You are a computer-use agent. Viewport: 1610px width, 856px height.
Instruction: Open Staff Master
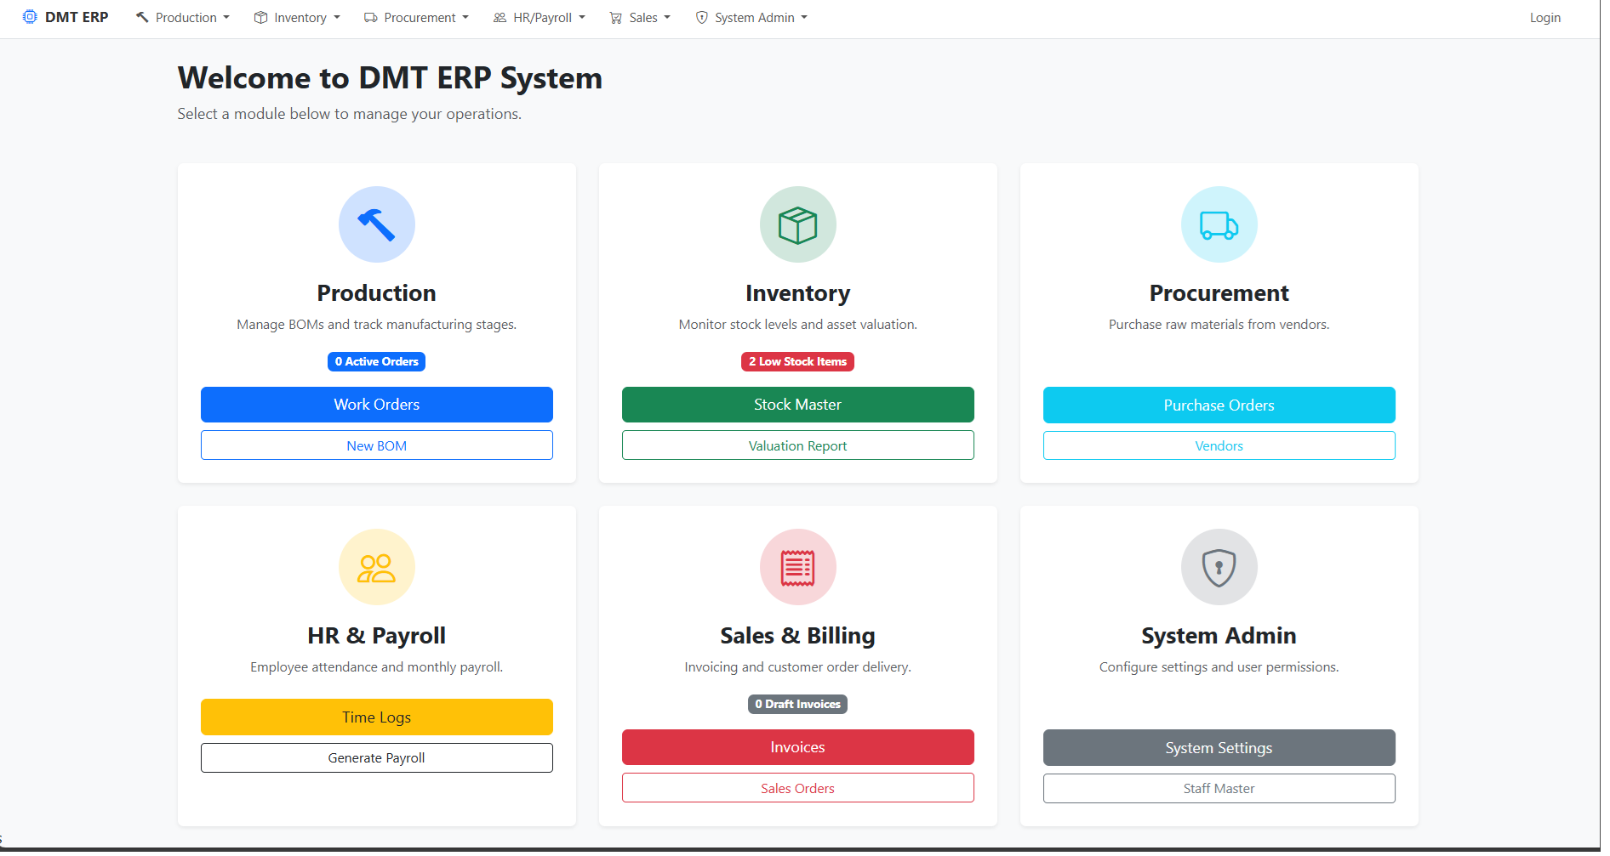(1219, 789)
